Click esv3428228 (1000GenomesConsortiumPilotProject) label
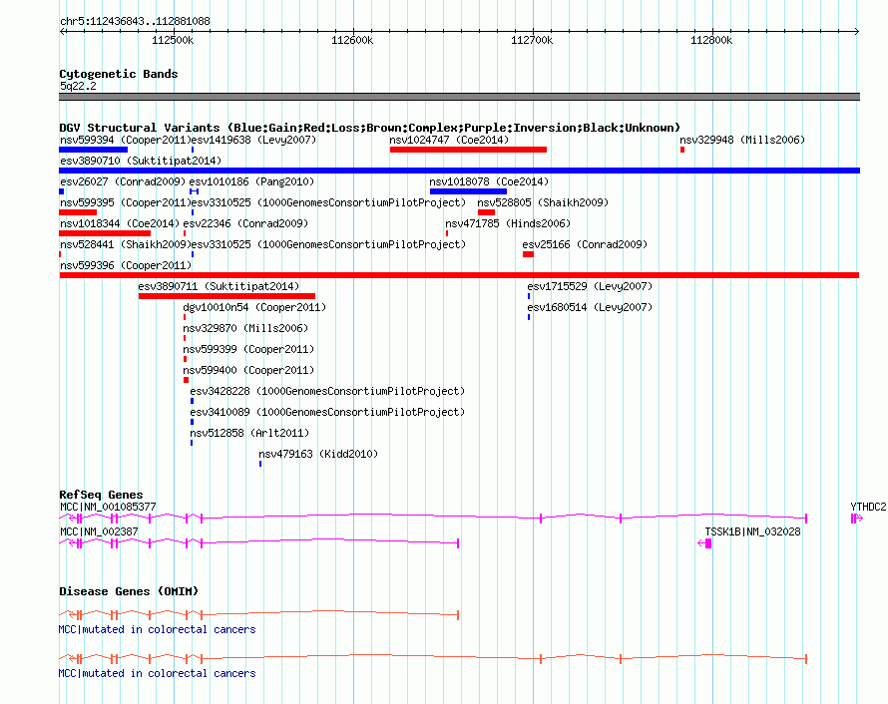 click(327, 391)
